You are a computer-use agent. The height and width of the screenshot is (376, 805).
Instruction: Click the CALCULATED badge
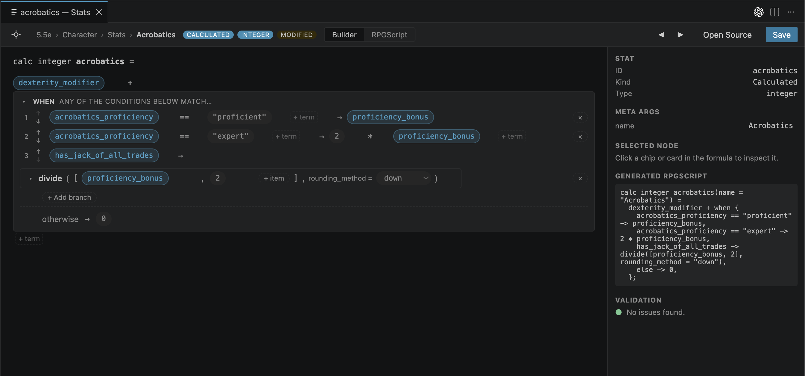click(x=208, y=35)
